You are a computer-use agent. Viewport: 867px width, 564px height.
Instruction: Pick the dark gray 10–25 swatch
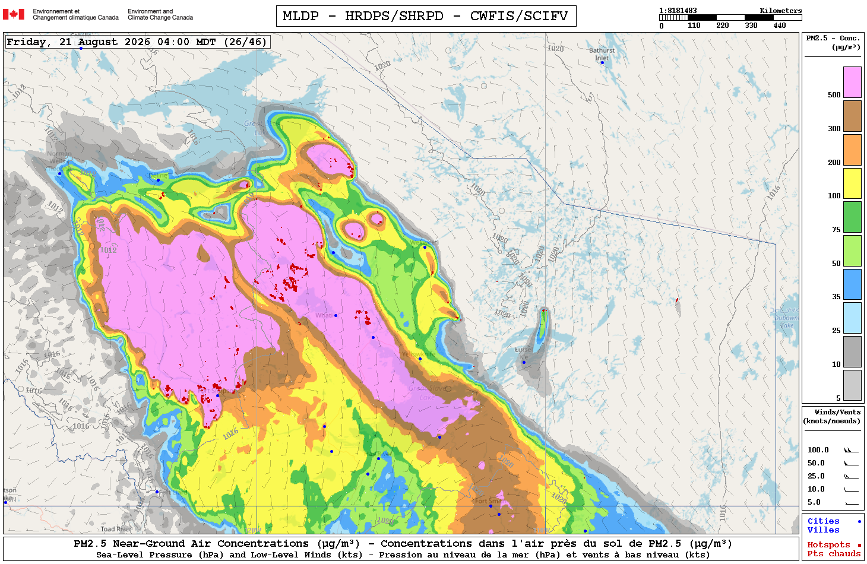[x=852, y=351]
